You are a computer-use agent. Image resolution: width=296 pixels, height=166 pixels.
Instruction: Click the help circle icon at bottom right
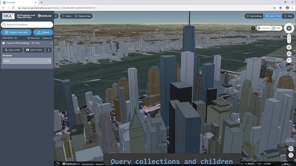291,155
